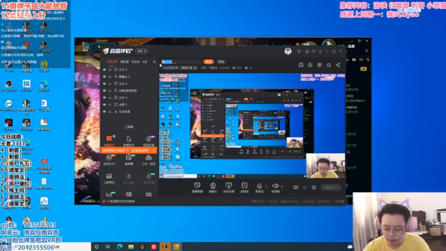Mute the speaker icon

tap(275, 186)
